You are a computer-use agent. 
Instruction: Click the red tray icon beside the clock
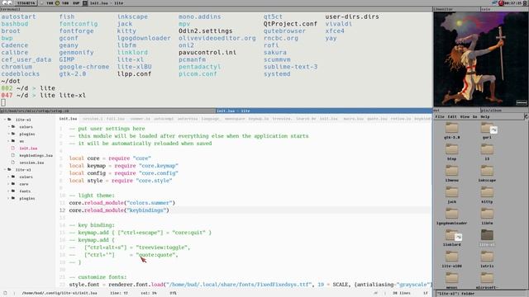point(501,3)
